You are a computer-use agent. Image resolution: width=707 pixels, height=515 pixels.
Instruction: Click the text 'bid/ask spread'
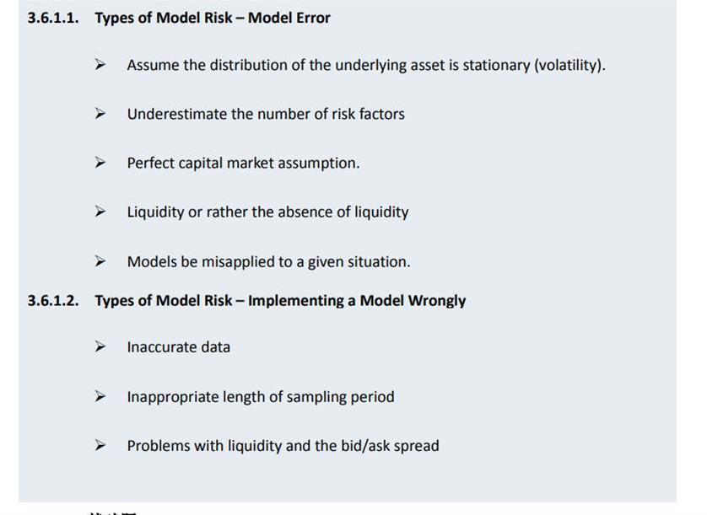click(x=390, y=446)
